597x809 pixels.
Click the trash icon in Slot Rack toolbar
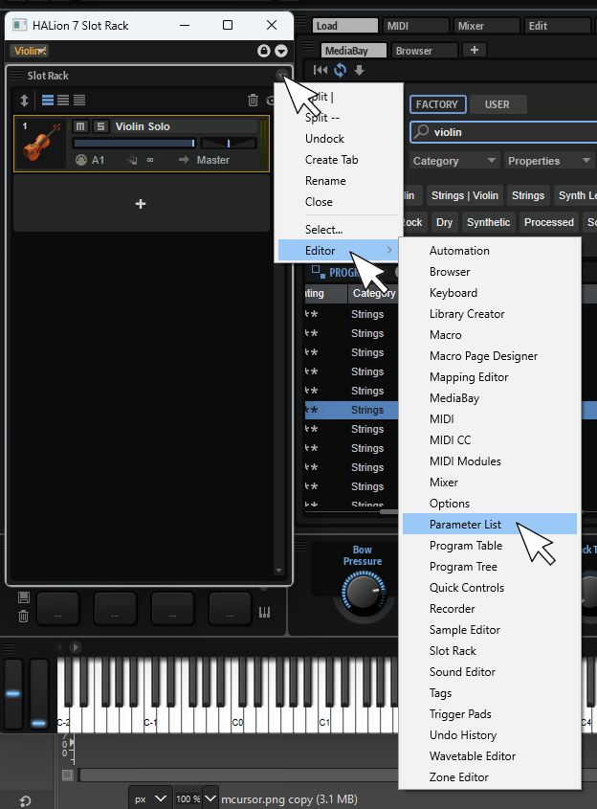(253, 101)
